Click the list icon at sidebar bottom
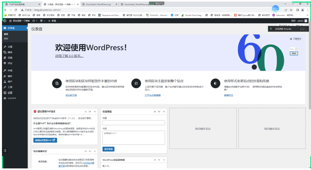The width and height of the screenshot is (311, 170). pyautogui.click(x=5, y=151)
